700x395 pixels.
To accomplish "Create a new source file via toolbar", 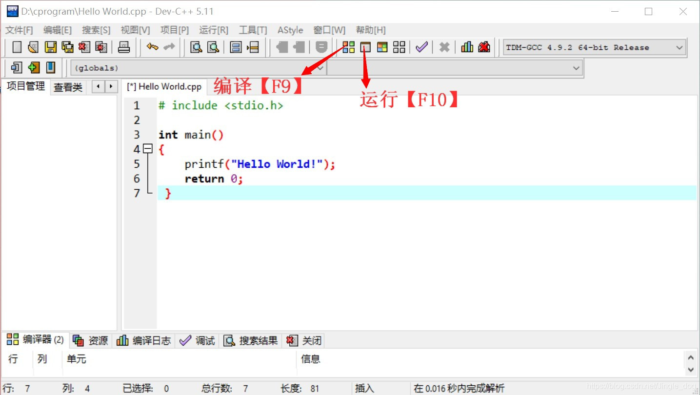I will coord(17,47).
